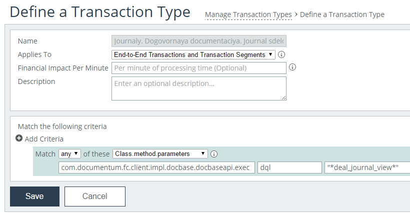Click the large Define a Transaction Type heading

(100, 12)
